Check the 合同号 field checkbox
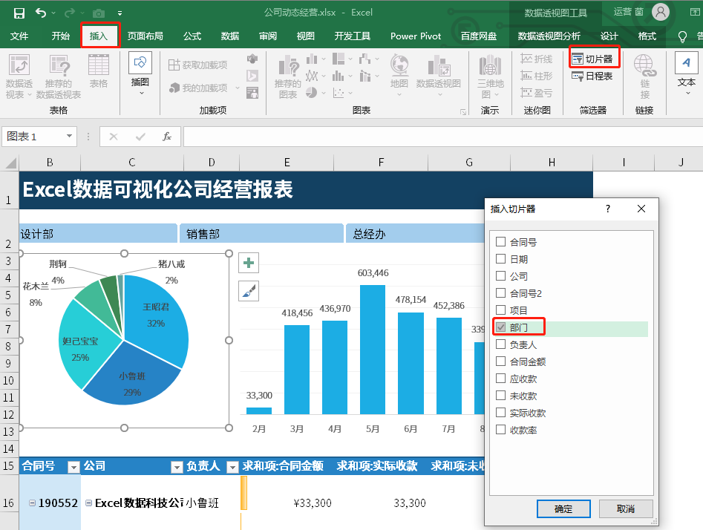Image resolution: width=703 pixels, height=530 pixels. (501, 242)
